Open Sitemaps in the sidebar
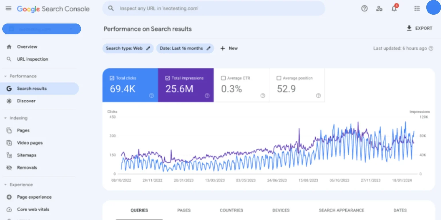The width and height of the screenshot is (441, 220). click(26, 155)
